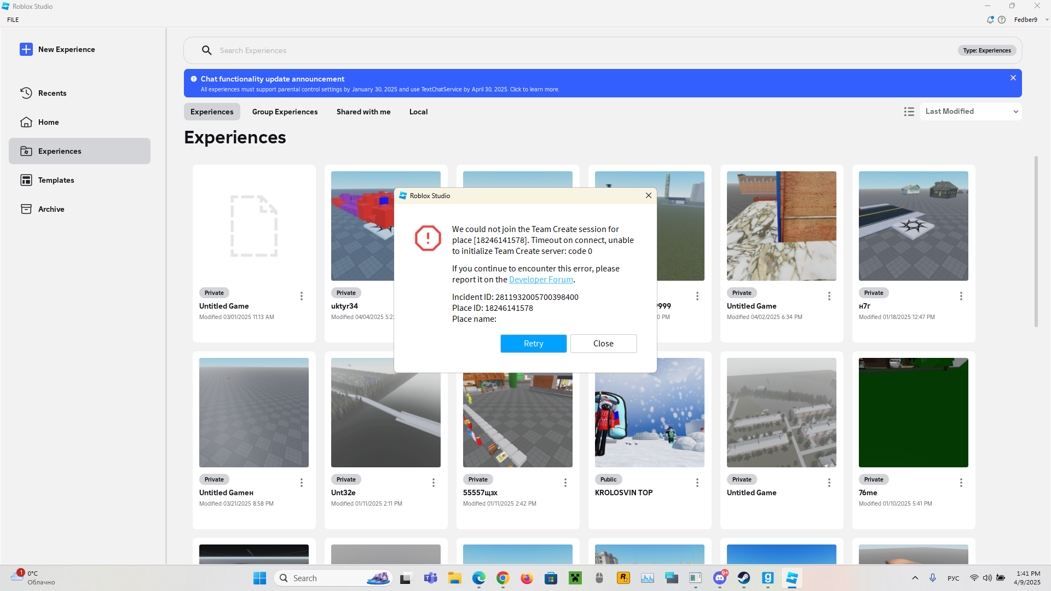
Task: Open Microsoft Teams from the taskbar
Action: coord(431,578)
